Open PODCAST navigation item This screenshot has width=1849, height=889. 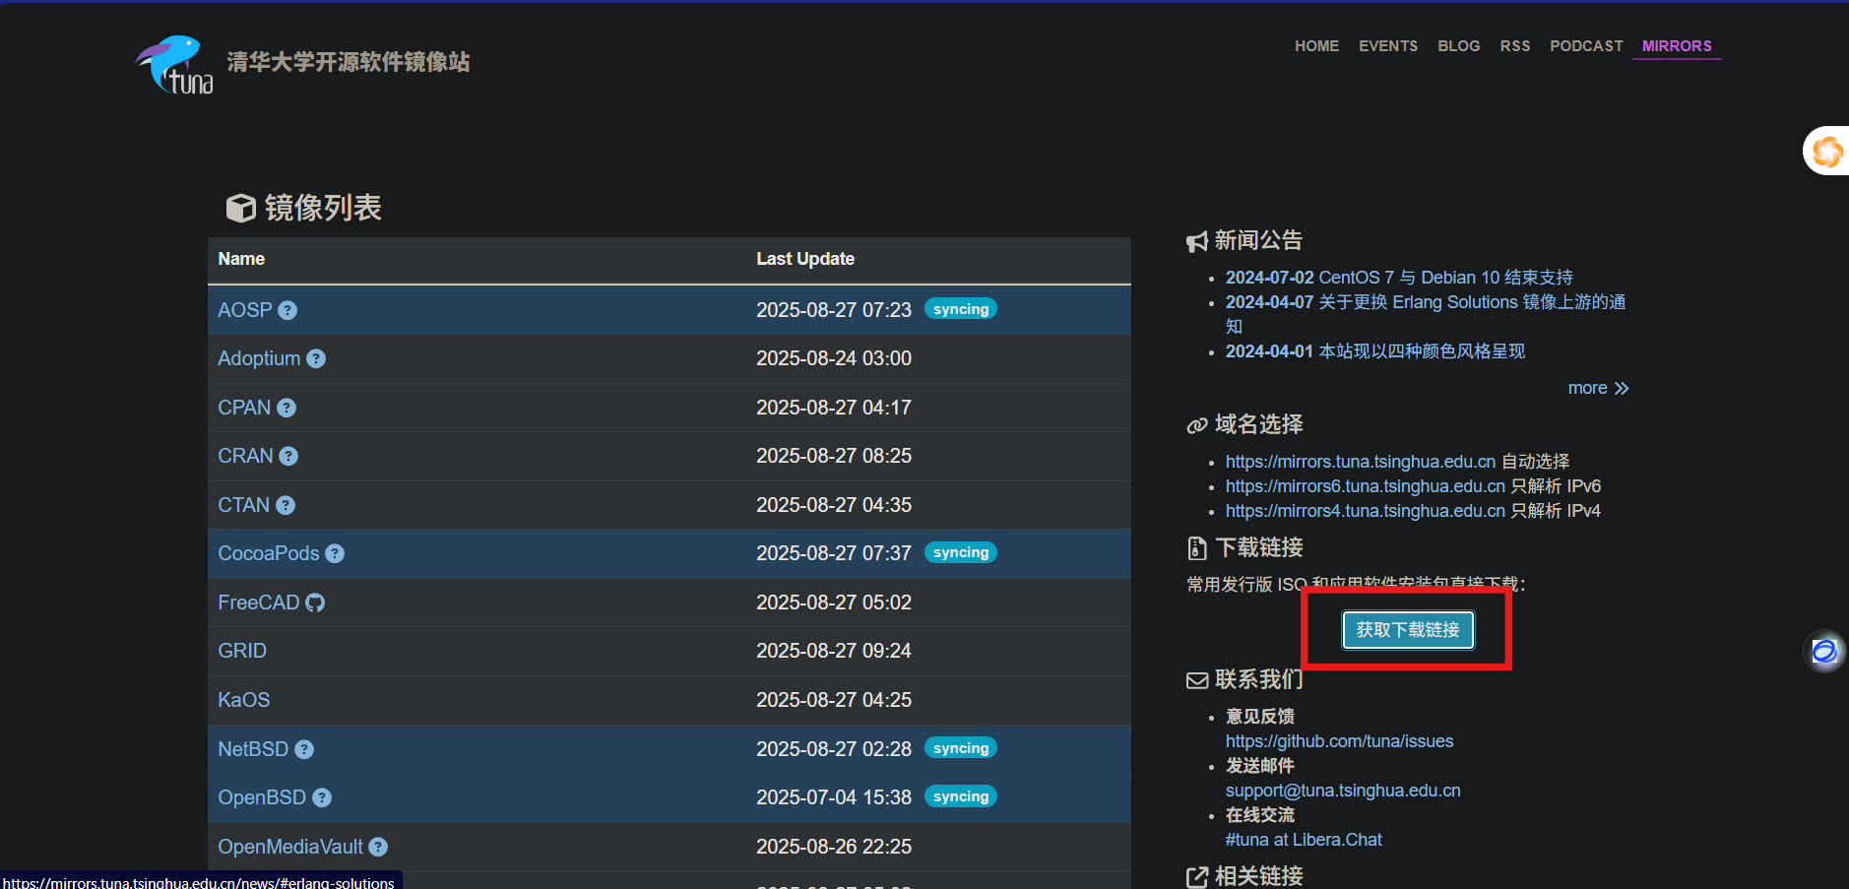pos(1586,46)
